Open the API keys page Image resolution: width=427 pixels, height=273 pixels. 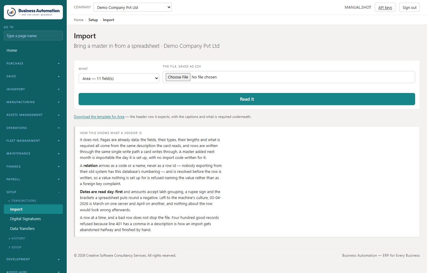click(385, 7)
